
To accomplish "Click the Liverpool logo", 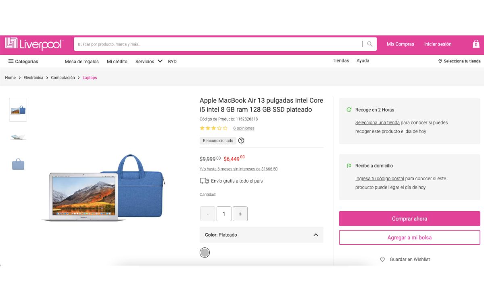I will pyautogui.click(x=34, y=44).
